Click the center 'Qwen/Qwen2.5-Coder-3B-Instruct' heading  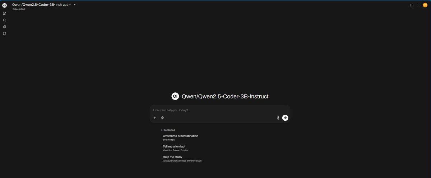225,96
